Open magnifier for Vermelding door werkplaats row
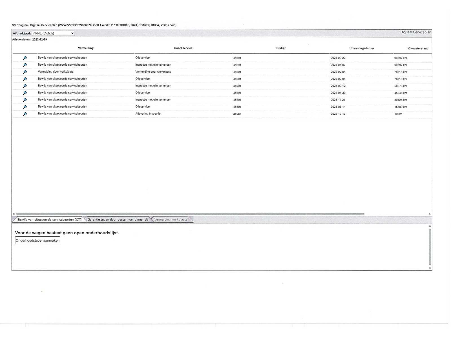451x338 pixels. (x=25, y=72)
